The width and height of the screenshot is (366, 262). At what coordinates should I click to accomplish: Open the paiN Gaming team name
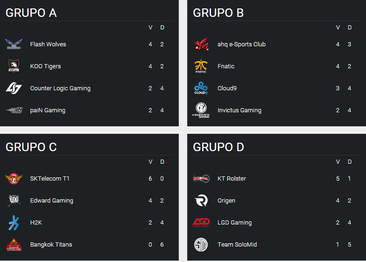[x=48, y=110]
